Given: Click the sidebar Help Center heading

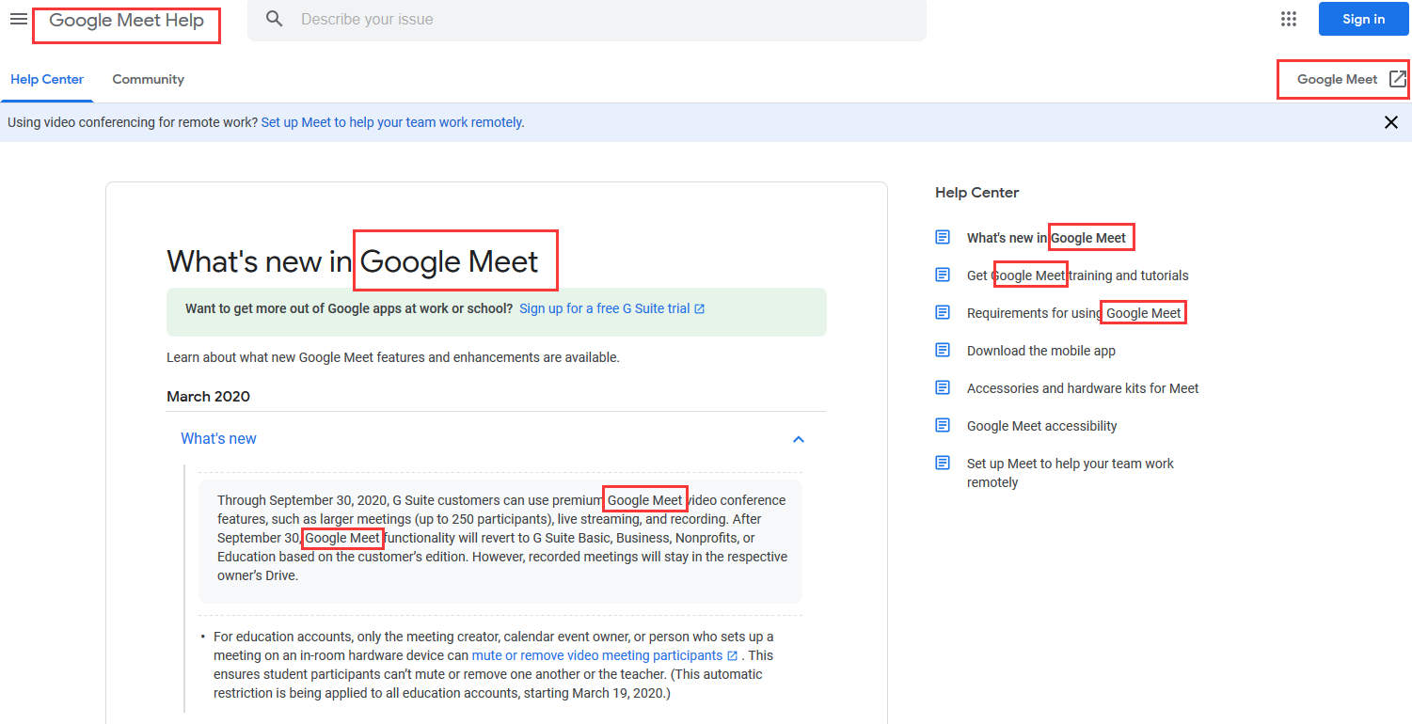Looking at the screenshot, I should (x=976, y=192).
